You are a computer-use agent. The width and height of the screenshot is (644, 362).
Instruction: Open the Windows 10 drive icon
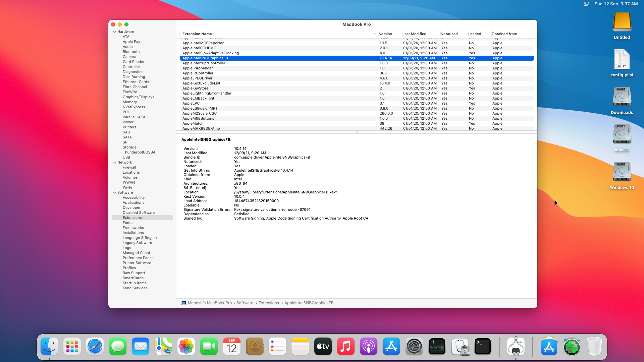pos(622,172)
